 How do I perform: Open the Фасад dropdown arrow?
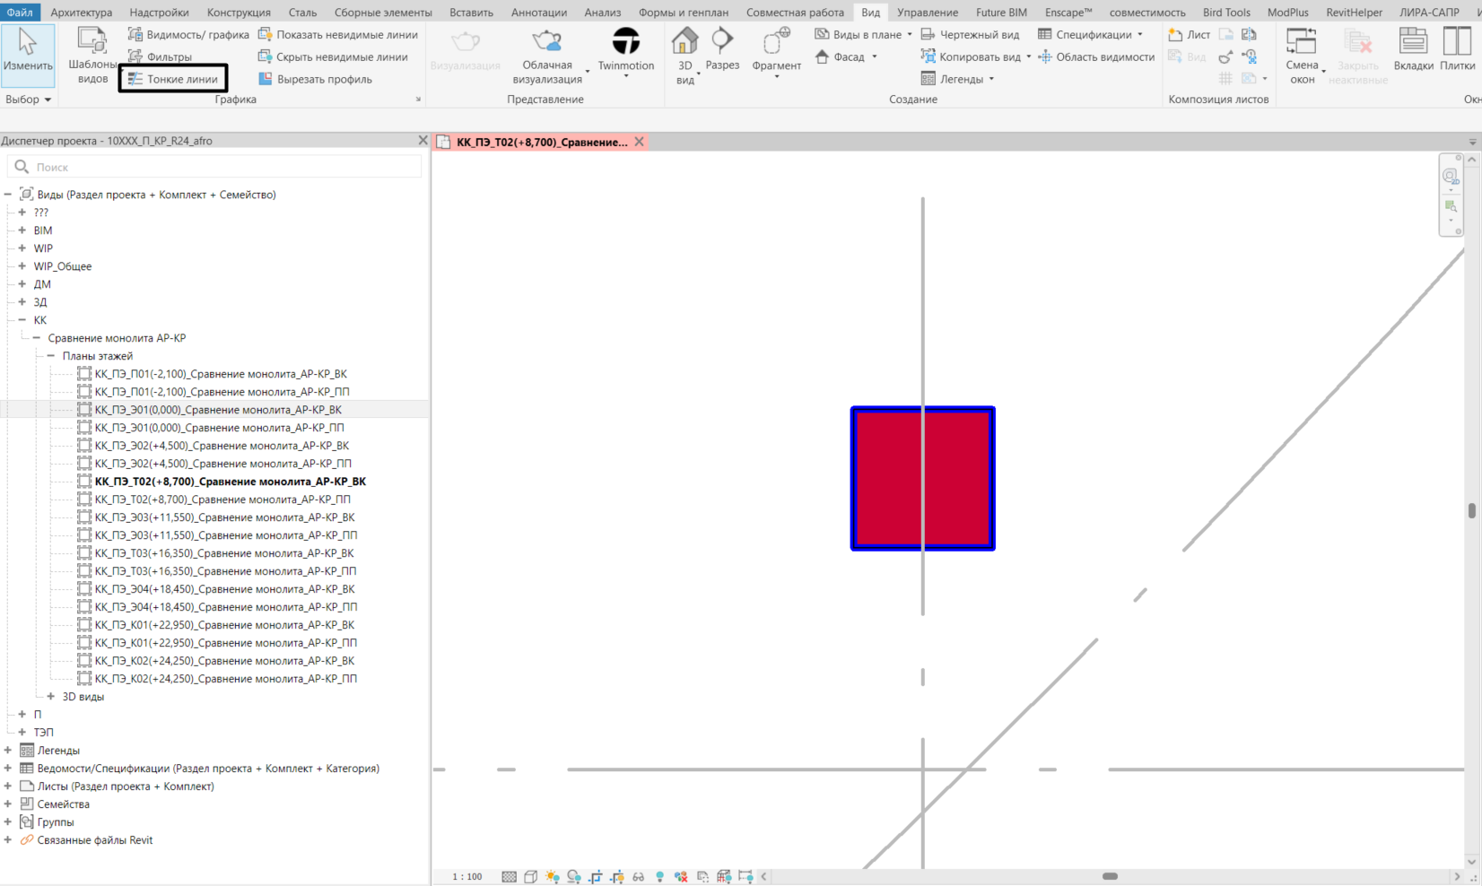point(875,57)
